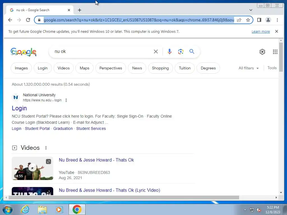
Task: Open the Login result title
Action: coord(19,108)
